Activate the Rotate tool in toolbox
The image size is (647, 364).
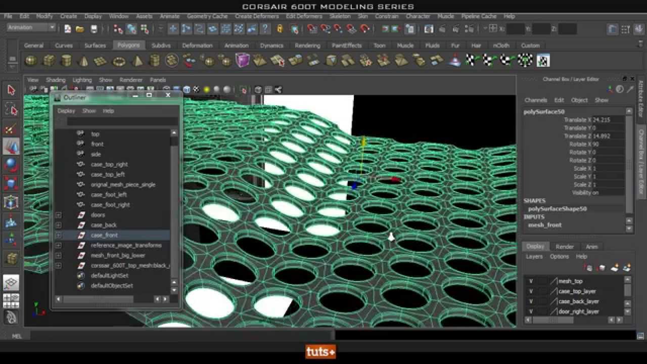(11, 165)
